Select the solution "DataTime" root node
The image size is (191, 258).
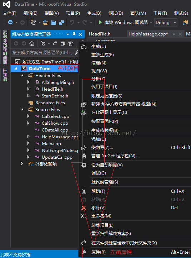(x=47, y=62)
